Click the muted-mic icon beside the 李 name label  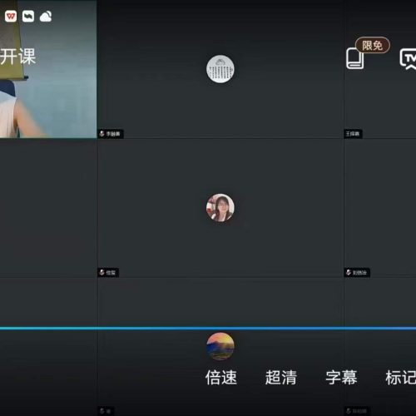pos(102,134)
